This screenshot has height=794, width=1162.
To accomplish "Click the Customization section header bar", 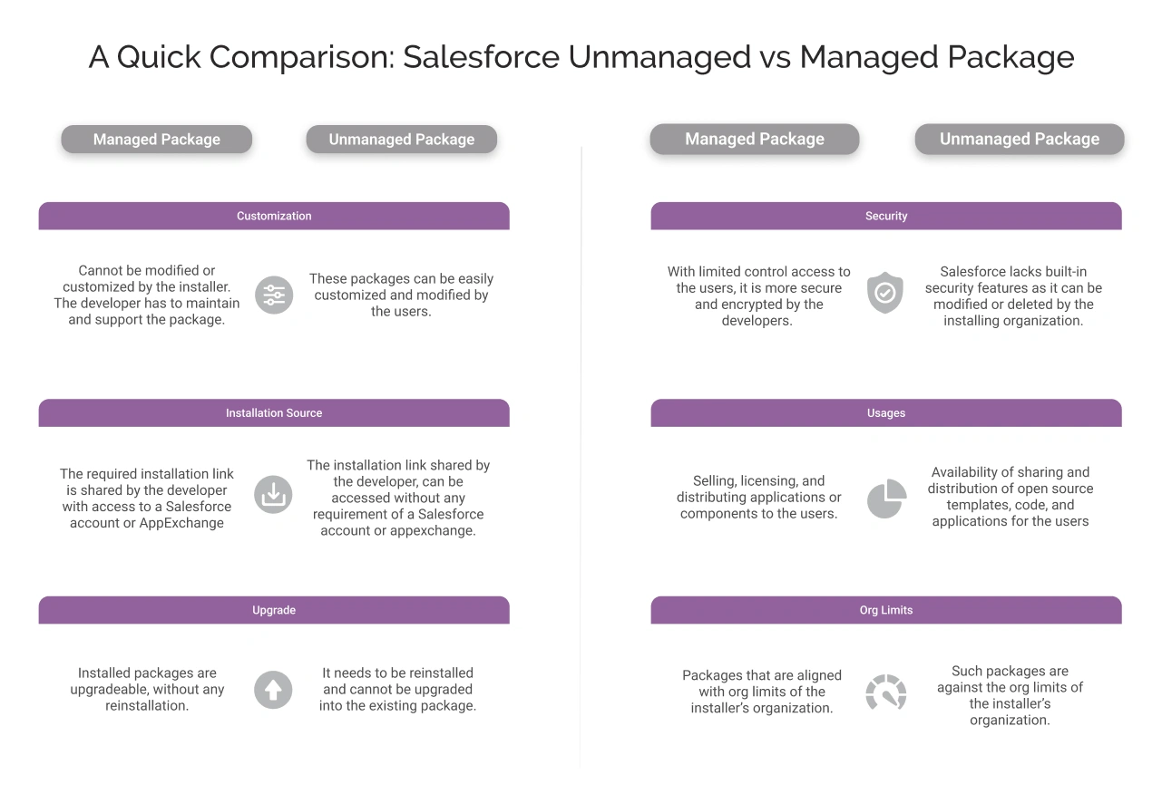I will click(274, 216).
